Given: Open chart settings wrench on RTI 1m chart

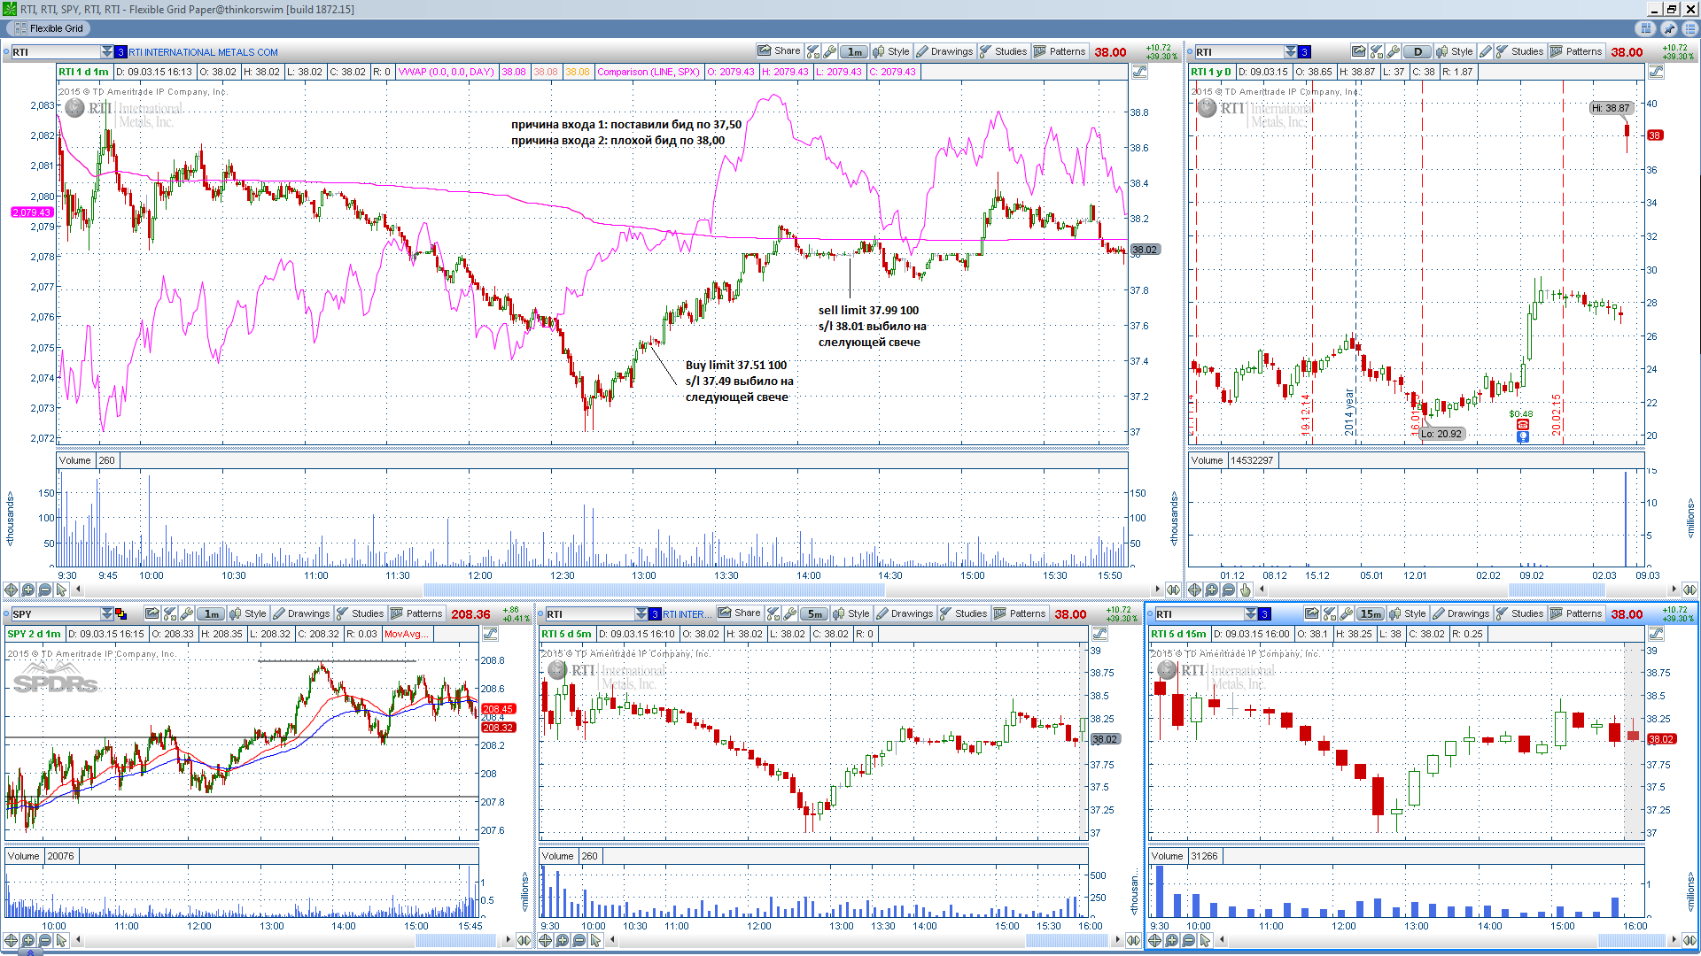Looking at the screenshot, I should click(829, 51).
